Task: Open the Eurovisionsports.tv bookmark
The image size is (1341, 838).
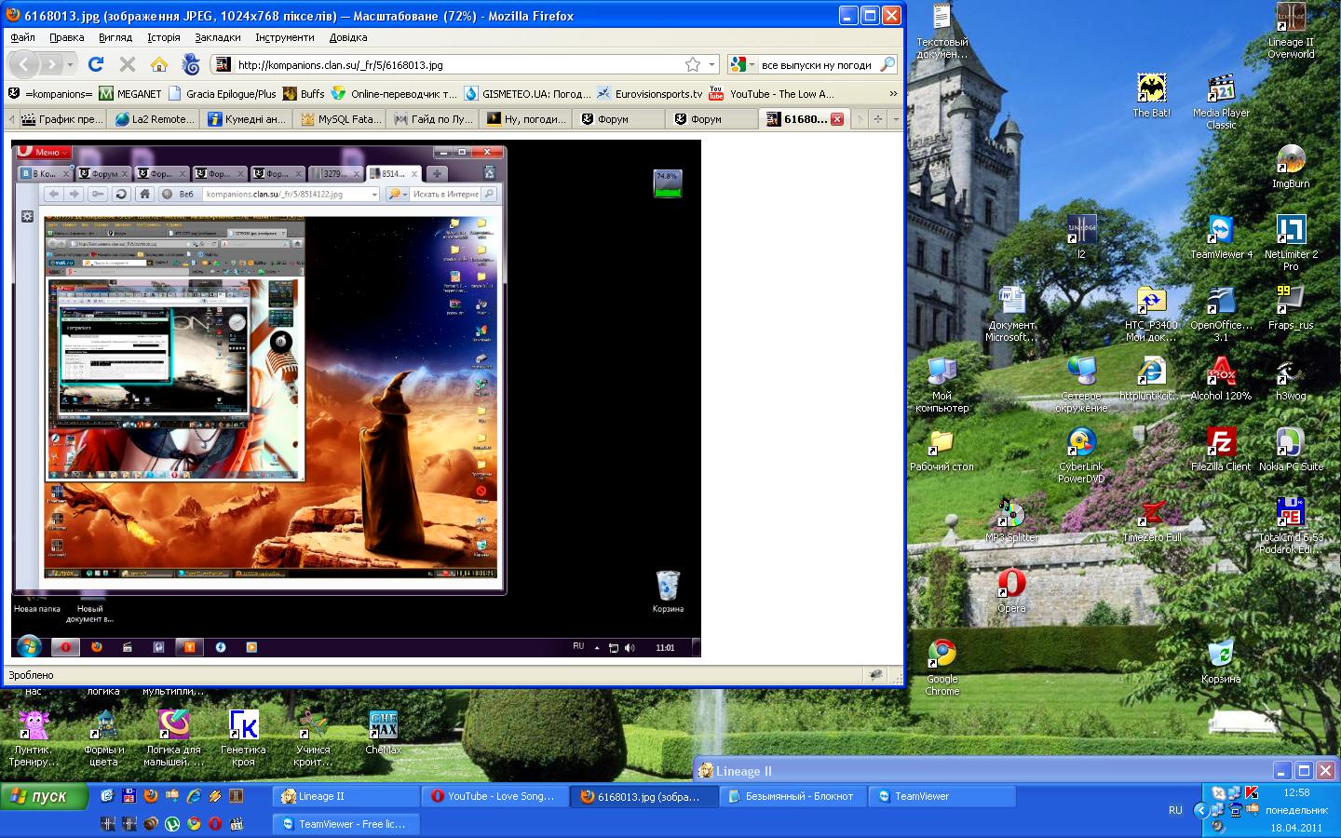Action: (650, 93)
